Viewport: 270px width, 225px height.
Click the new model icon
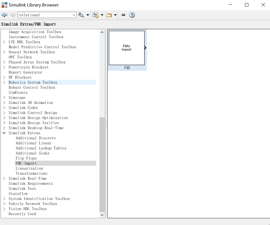96,15
